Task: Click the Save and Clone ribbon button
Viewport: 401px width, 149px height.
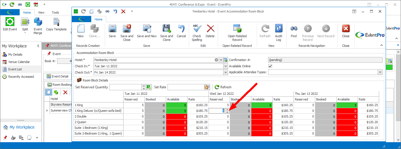Action: click(x=166, y=33)
